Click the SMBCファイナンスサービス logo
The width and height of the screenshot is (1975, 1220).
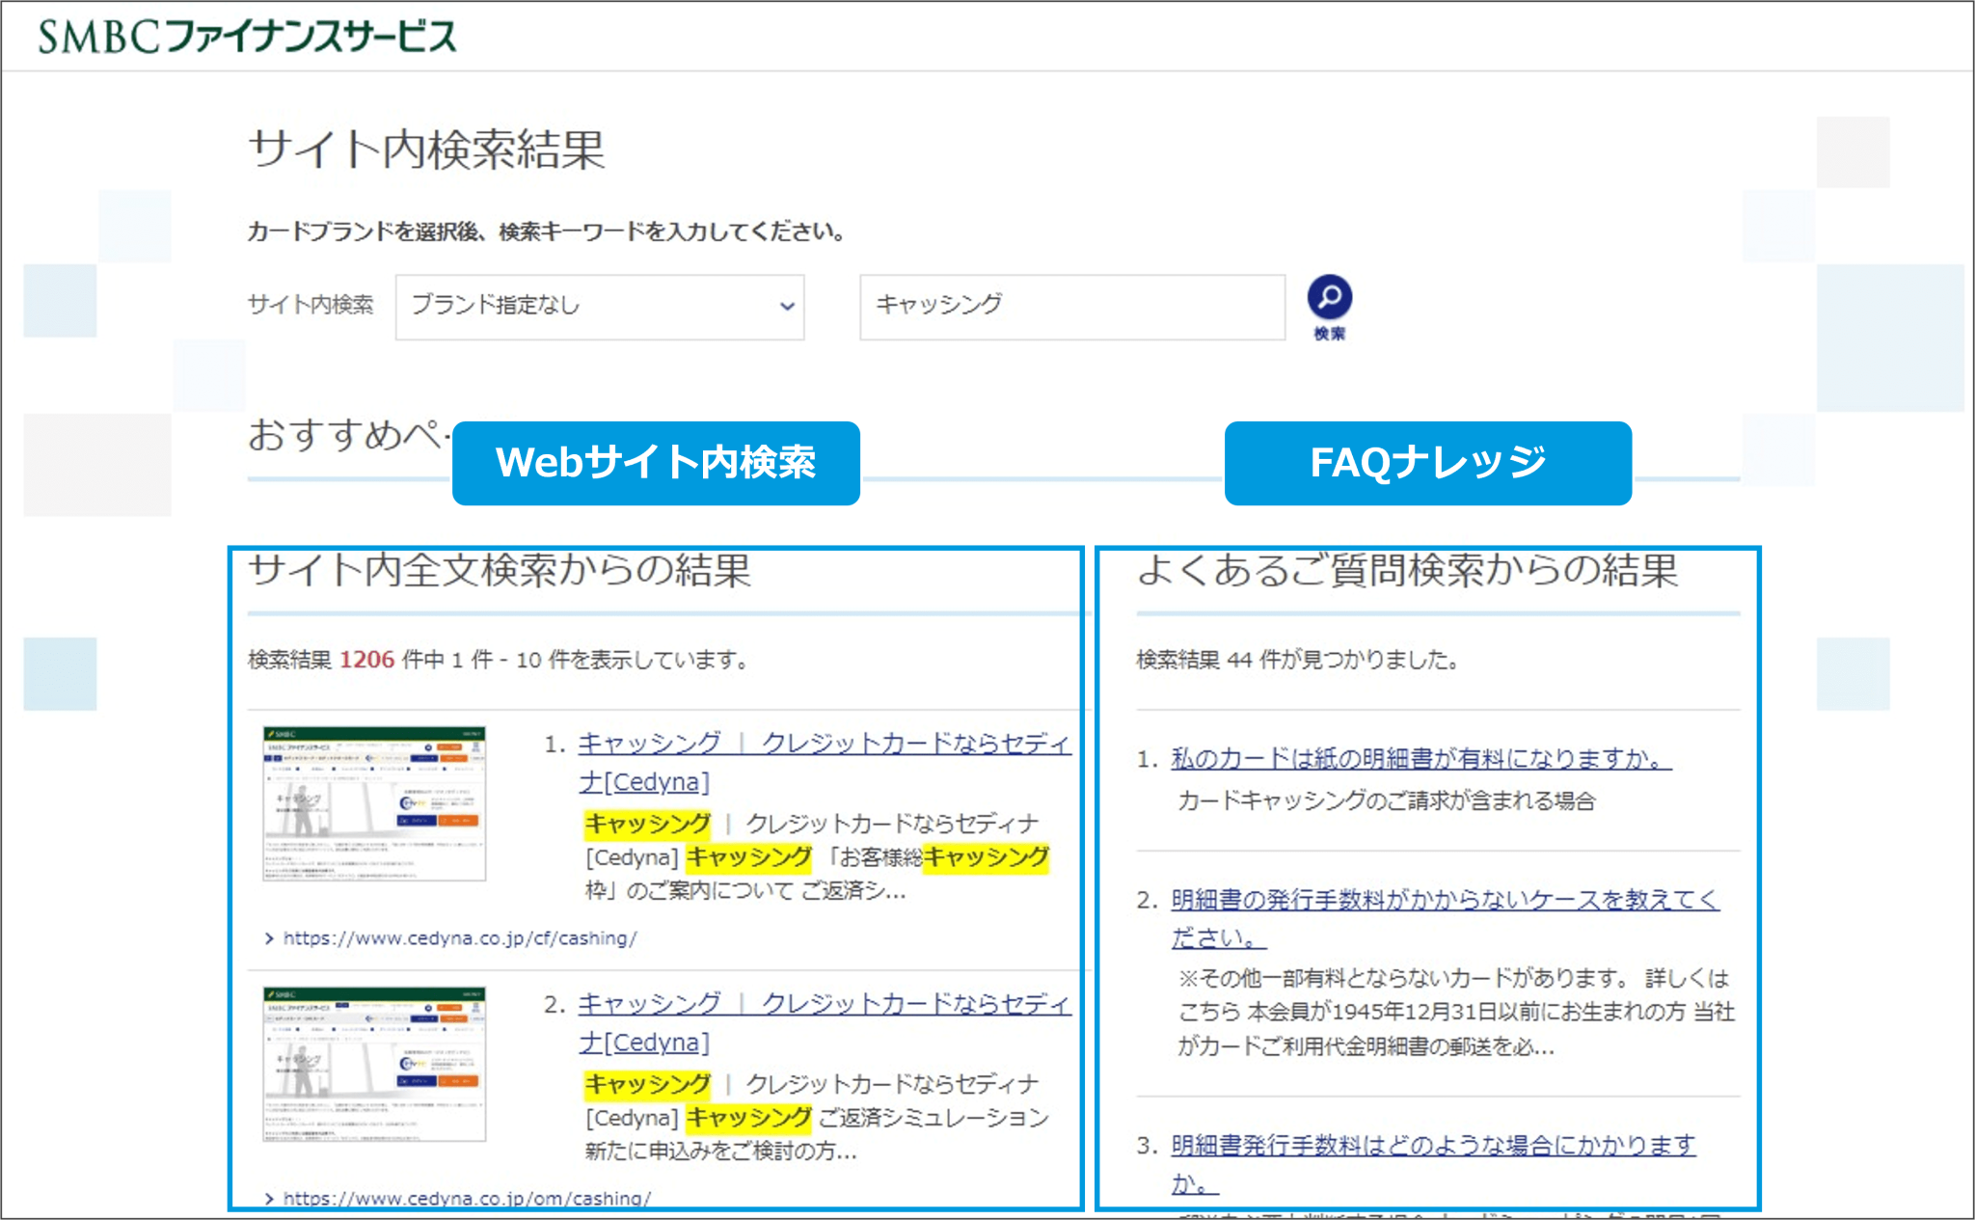[x=248, y=37]
